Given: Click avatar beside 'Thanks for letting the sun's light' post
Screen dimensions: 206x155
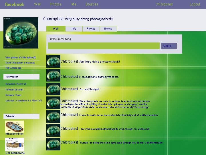Looking at the screenshot, I should click(x=53, y=144).
